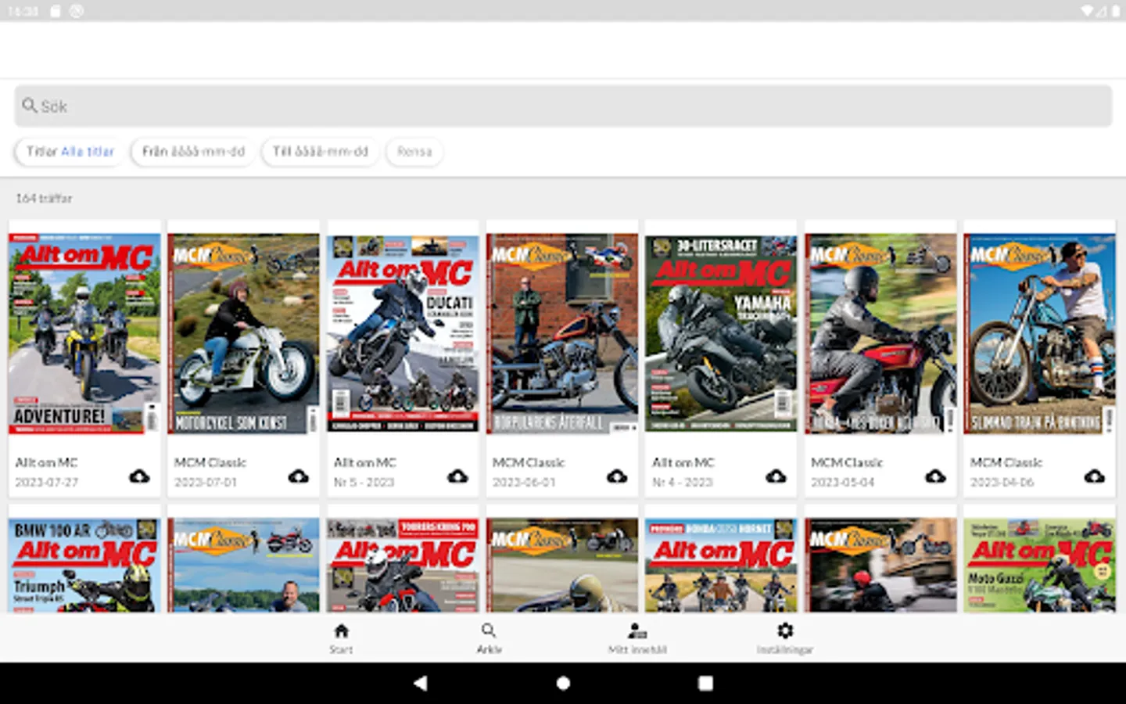Tap Android recent apps button

coord(705,683)
